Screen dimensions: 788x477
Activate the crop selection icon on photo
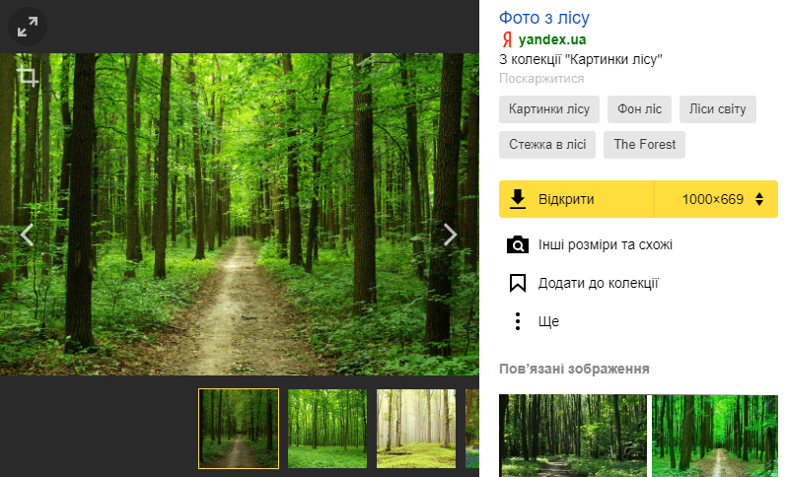pos(28,77)
